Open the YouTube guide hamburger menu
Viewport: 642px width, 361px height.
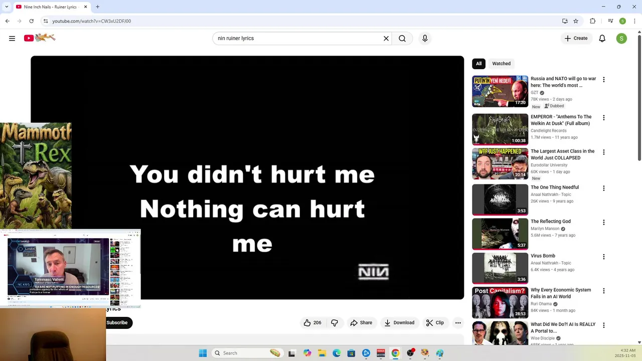click(x=12, y=38)
